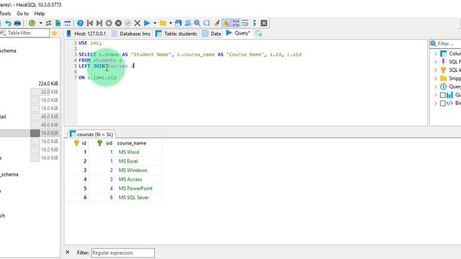
Task: Open the refresh options dropdown arrow
Action: click(x=40, y=23)
